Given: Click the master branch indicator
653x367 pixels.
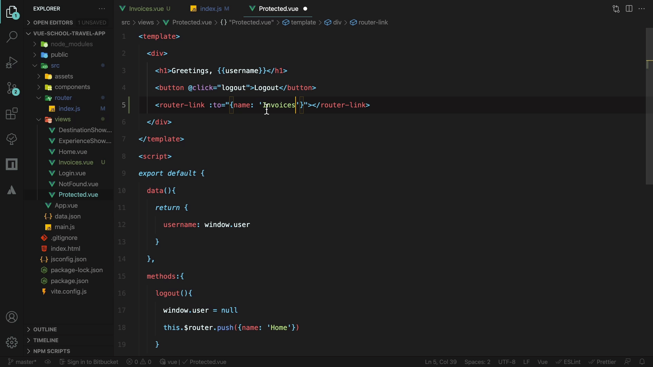Looking at the screenshot, I should (x=22, y=362).
